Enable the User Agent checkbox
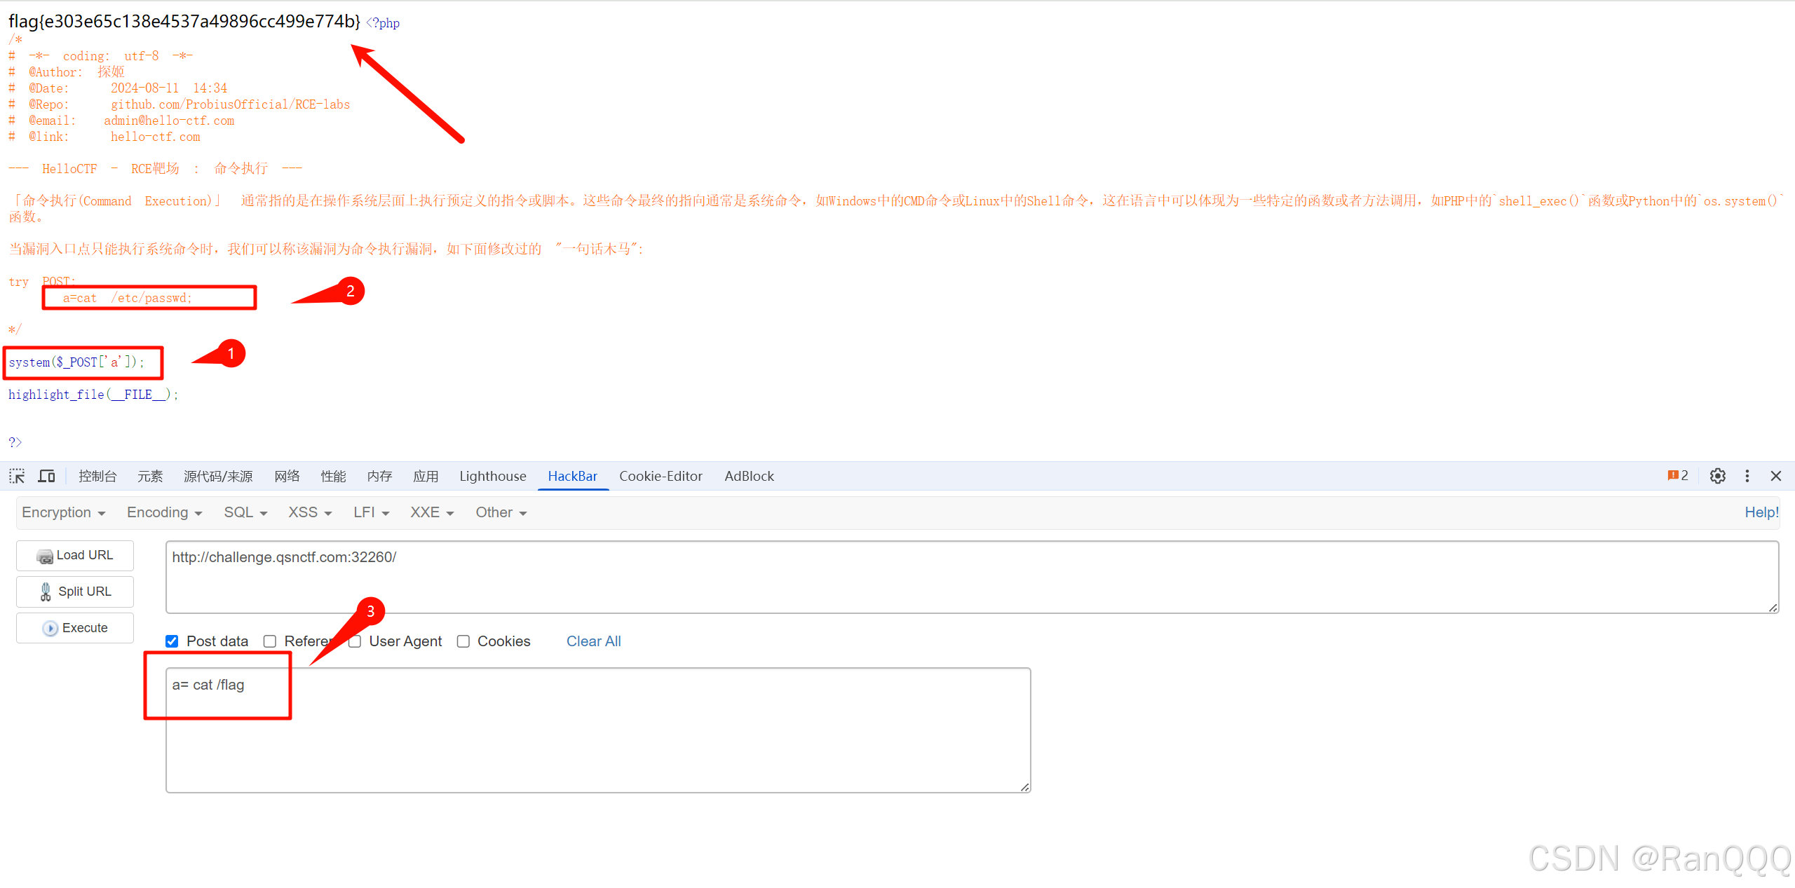The image size is (1795, 888). point(355,641)
